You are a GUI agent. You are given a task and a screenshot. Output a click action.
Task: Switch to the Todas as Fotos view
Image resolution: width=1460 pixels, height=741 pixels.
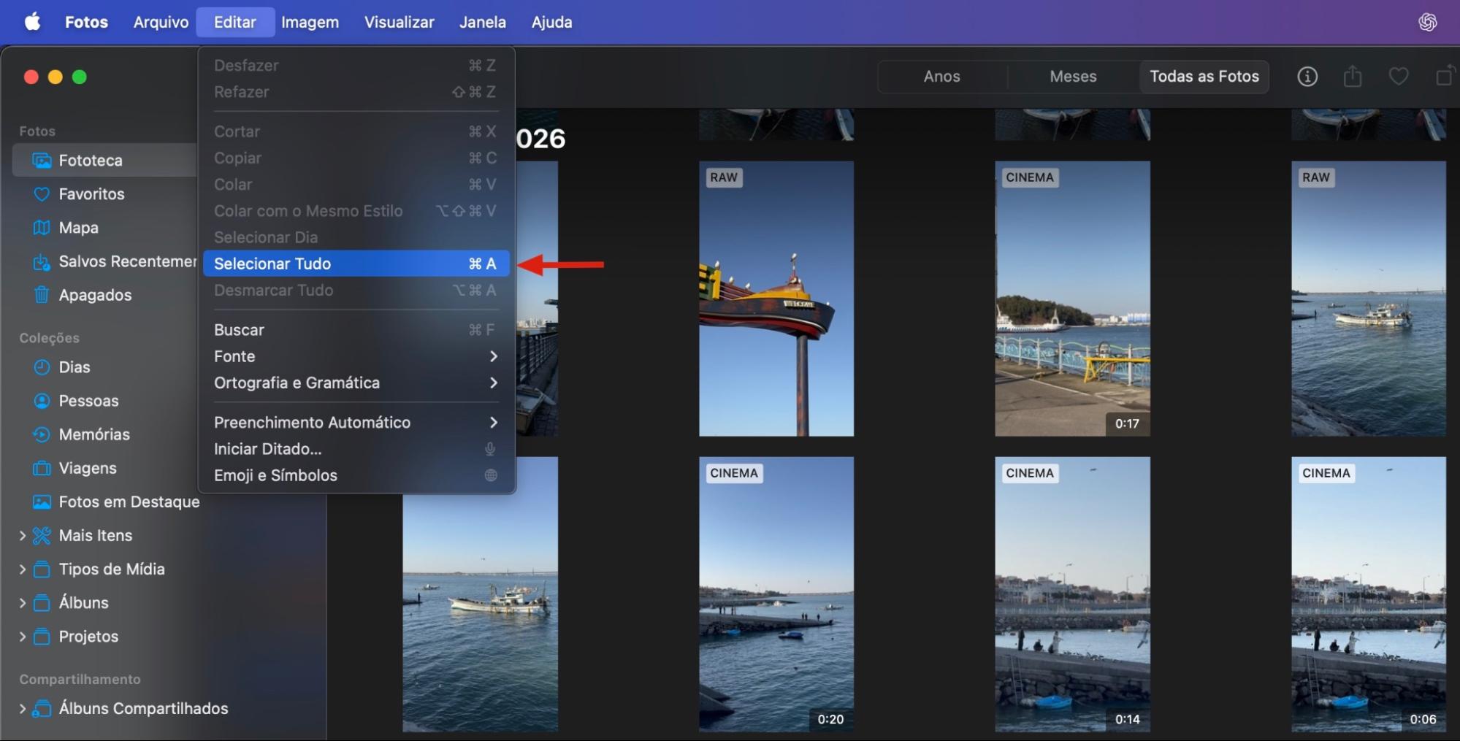point(1204,76)
